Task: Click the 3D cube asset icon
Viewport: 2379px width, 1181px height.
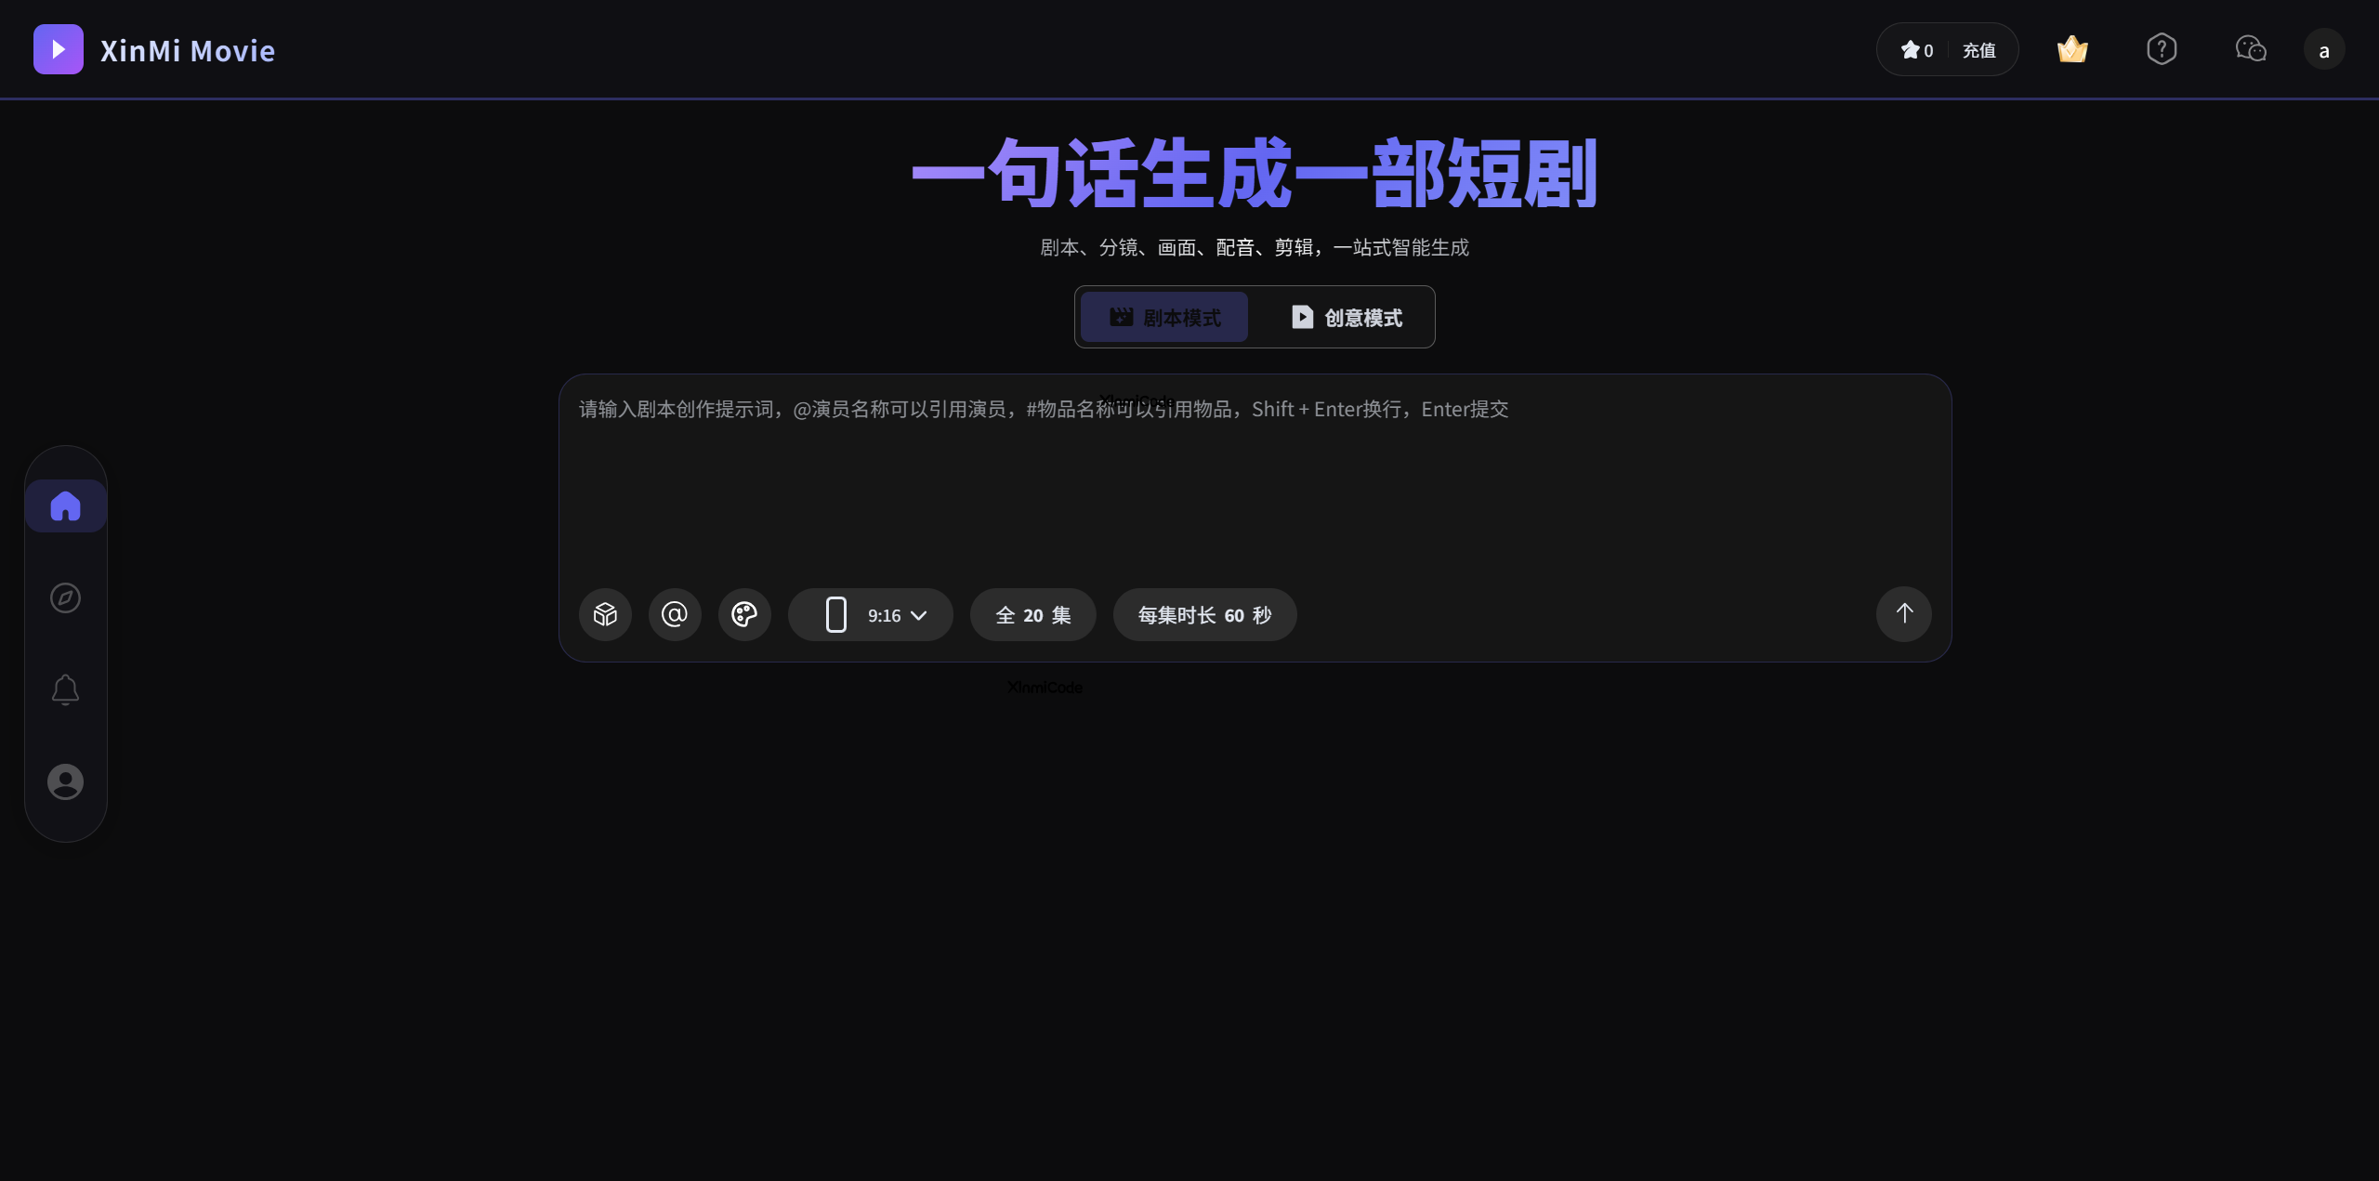Action: [605, 614]
